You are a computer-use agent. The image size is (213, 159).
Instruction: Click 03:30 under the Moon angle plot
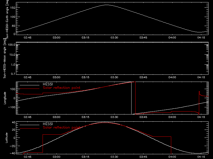coord(114,77)
